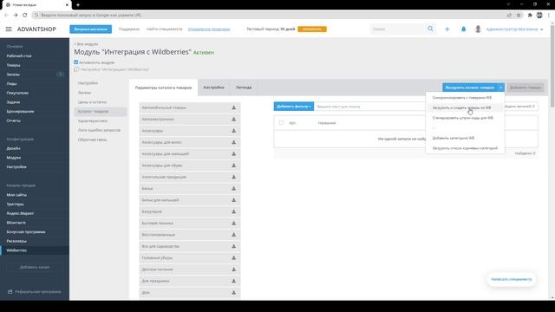This screenshot has height=312, width=555.
Task: Go back via Все модули link
Action: click(x=86, y=44)
